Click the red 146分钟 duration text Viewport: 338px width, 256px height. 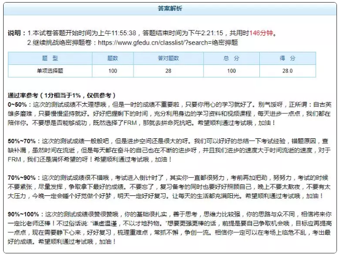(261, 33)
